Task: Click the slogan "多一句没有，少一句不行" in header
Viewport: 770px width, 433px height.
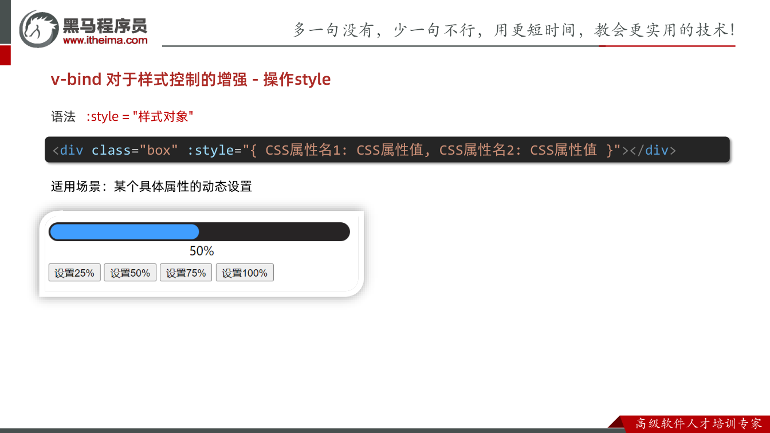Action: click(384, 30)
